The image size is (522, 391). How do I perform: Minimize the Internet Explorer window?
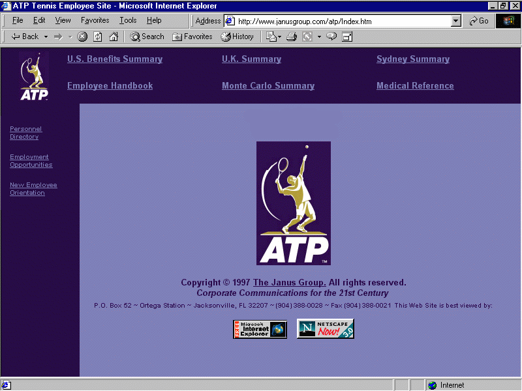pyautogui.click(x=493, y=6)
